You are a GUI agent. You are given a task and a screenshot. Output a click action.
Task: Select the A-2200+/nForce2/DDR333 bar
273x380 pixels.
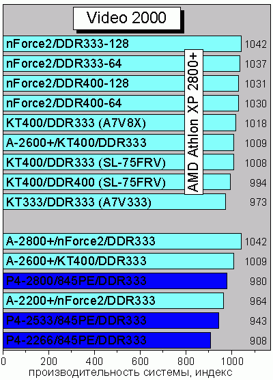113,301
